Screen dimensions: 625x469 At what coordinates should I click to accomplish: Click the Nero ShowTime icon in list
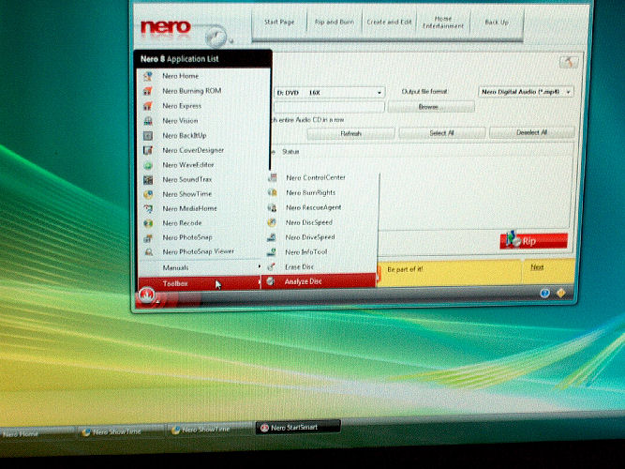coord(148,194)
